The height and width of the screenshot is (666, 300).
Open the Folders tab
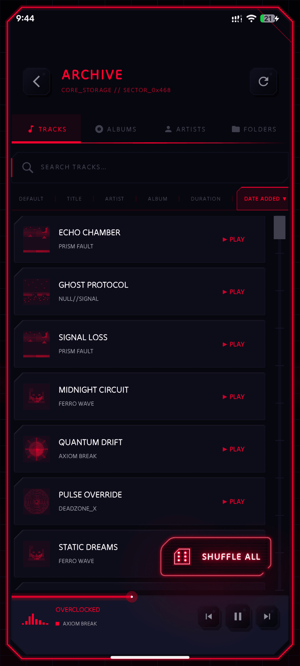pyautogui.click(x=254, y=129)
